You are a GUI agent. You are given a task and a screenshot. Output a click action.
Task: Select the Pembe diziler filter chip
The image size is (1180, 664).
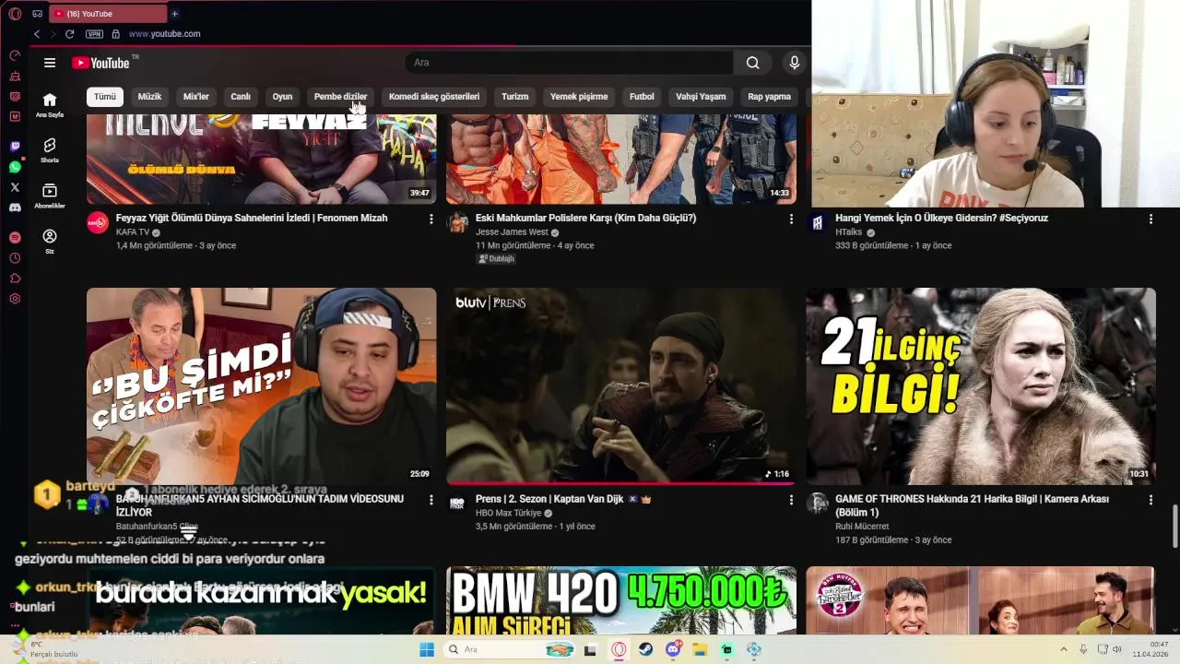[x=340, y=97]
